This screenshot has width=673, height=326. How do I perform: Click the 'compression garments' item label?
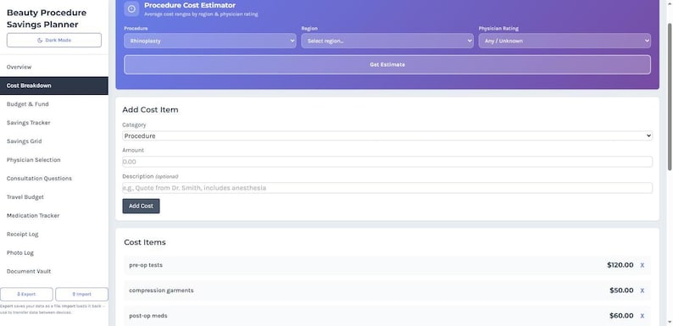161,290
